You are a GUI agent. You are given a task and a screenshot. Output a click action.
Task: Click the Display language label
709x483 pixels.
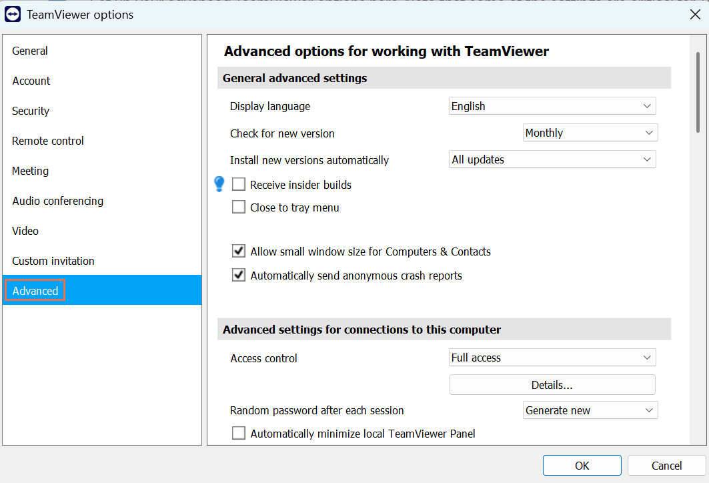270,106
